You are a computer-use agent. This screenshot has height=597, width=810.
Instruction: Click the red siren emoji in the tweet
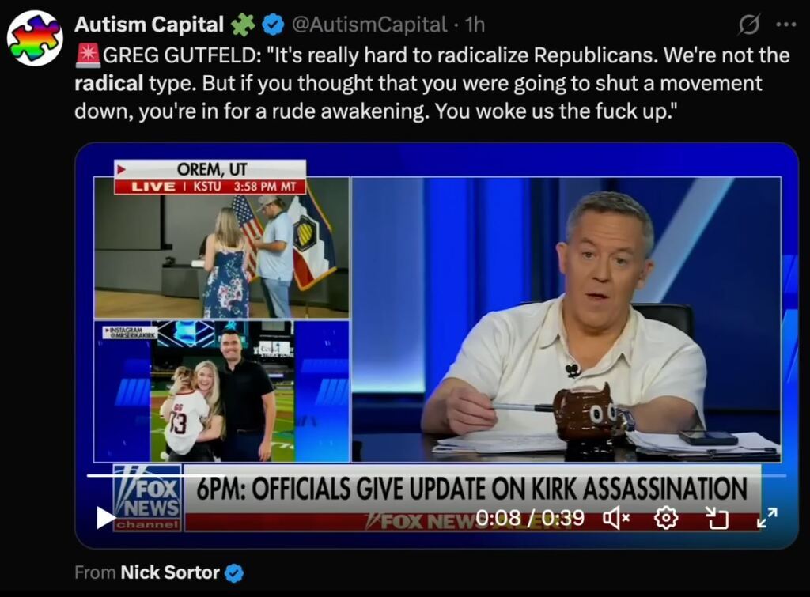88,56
